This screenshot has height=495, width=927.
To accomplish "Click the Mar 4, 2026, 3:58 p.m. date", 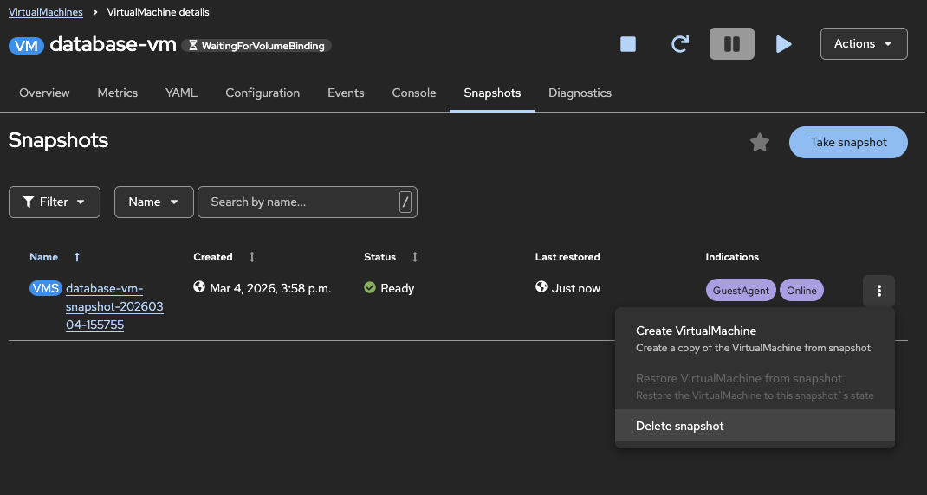I will [270, 288].
